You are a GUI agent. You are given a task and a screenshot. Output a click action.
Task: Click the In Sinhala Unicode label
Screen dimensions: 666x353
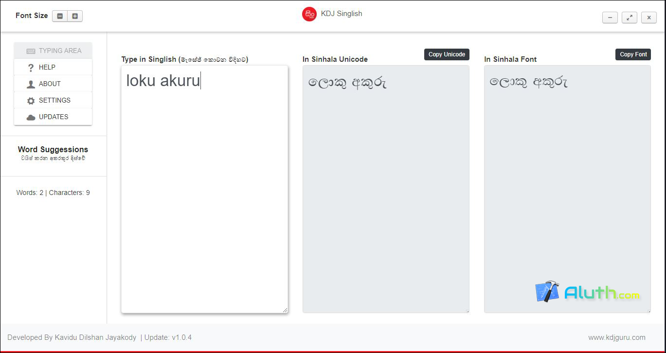coord(335,59)
